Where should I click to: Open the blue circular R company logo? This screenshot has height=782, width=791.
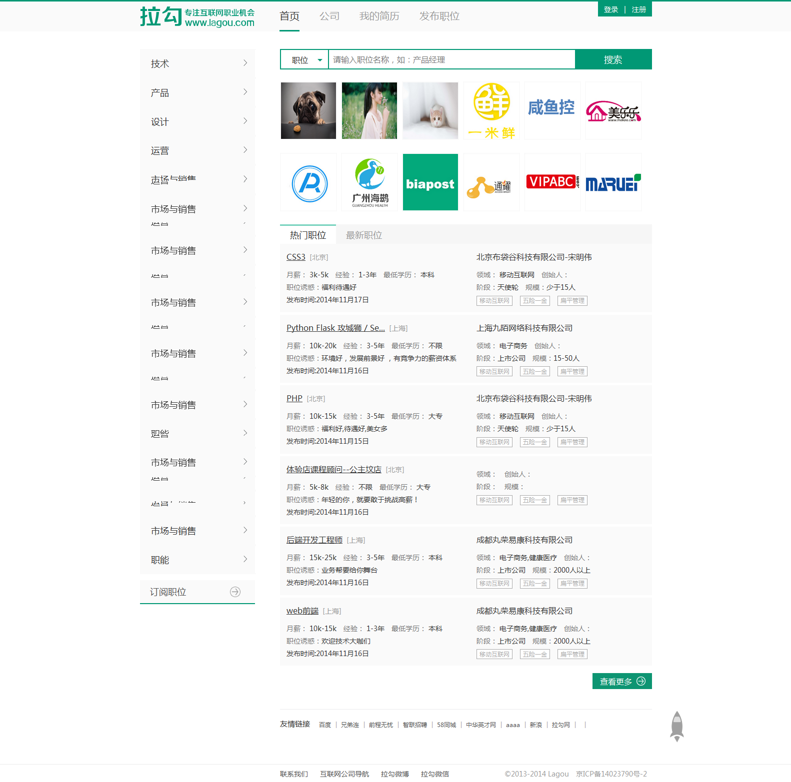coord(308,182)
